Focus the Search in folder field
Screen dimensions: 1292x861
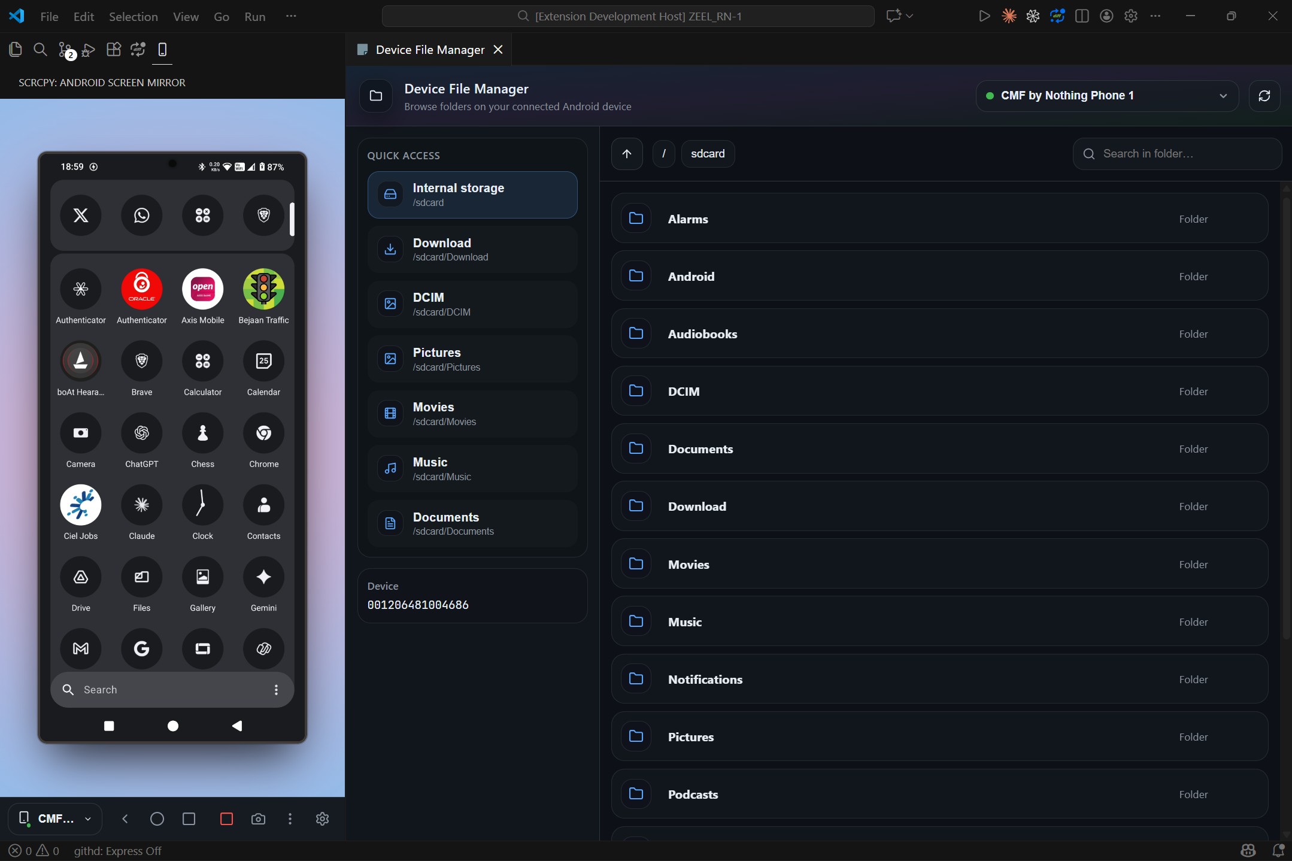pos(1177,154)
